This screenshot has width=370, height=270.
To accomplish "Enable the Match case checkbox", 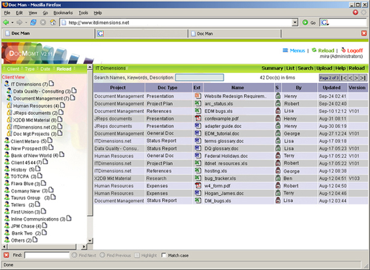I will coord(164,255).
